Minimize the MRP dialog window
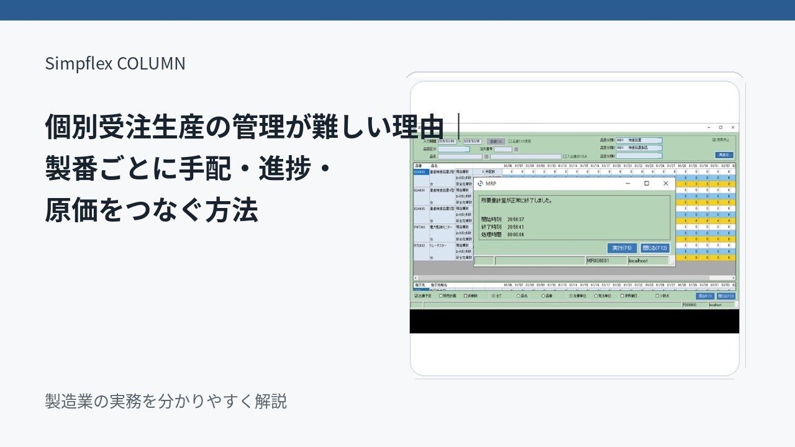 tap(628, 184)
